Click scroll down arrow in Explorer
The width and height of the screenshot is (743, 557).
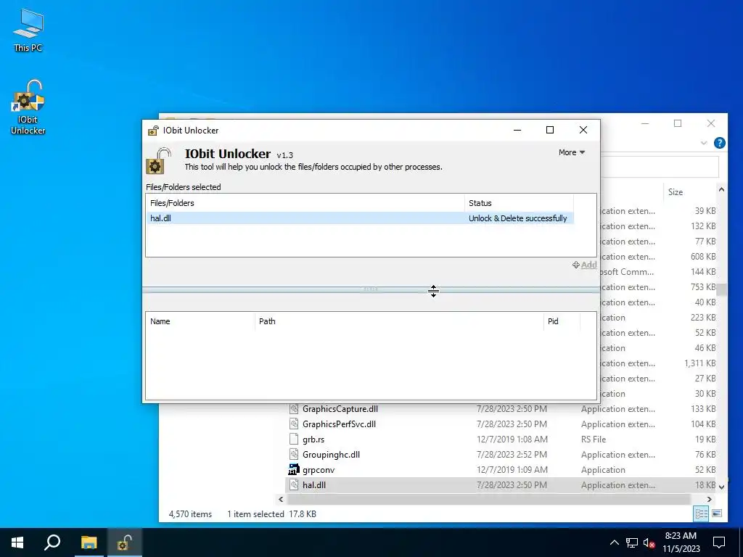pyautogui.click(x=721, y=487)
